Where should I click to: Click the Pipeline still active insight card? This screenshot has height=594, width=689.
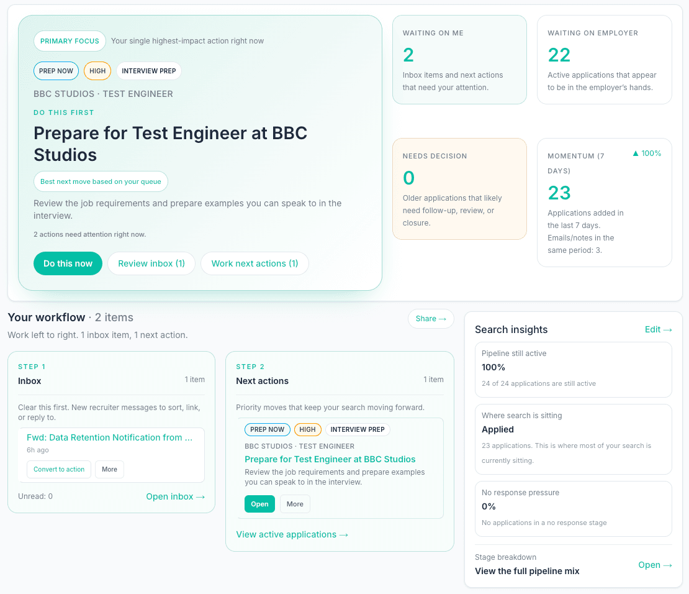click(x=573, y=369)
